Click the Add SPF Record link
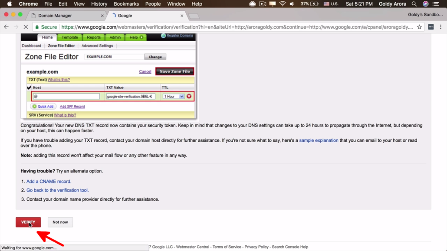Image resolution: width=447 pixels, height=251 pixels. (x=72, y=107)
